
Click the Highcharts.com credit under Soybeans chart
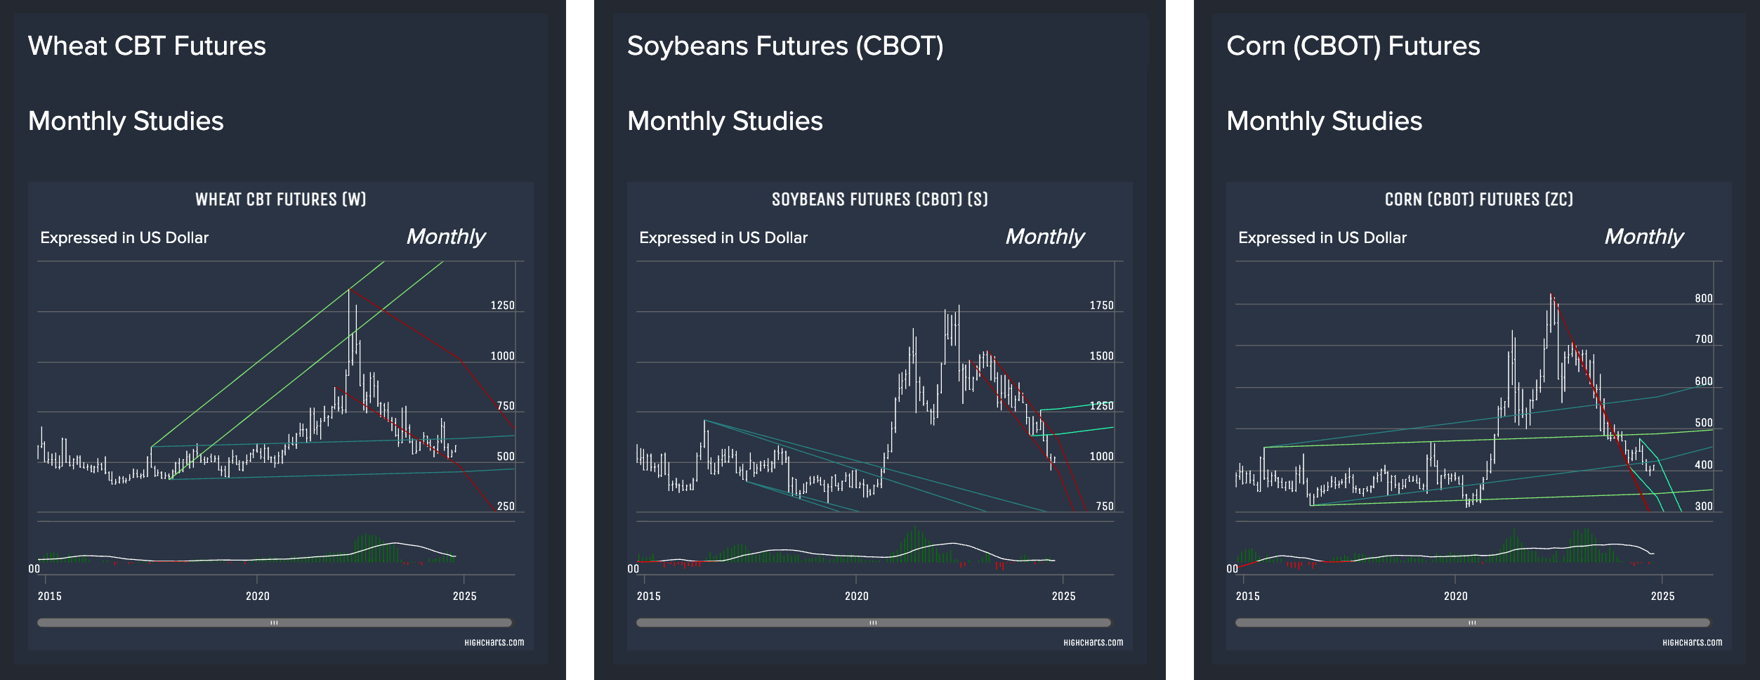click(1093, 642)
